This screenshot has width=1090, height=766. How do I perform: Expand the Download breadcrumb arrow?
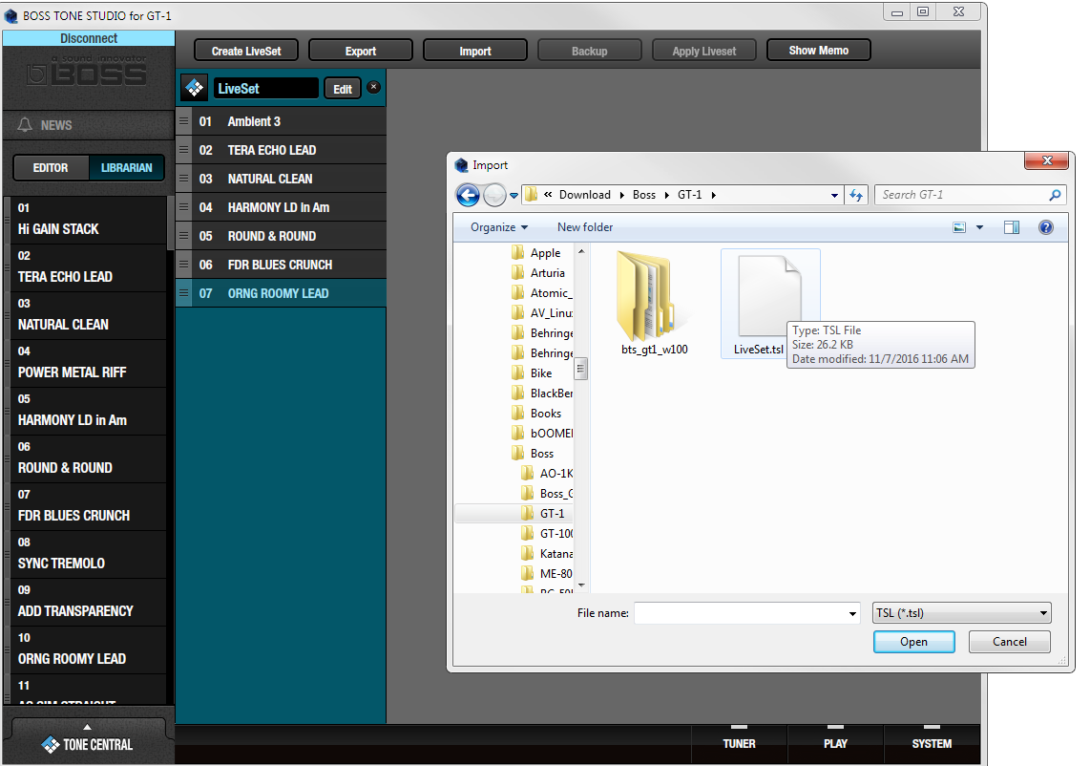point(621,196)
